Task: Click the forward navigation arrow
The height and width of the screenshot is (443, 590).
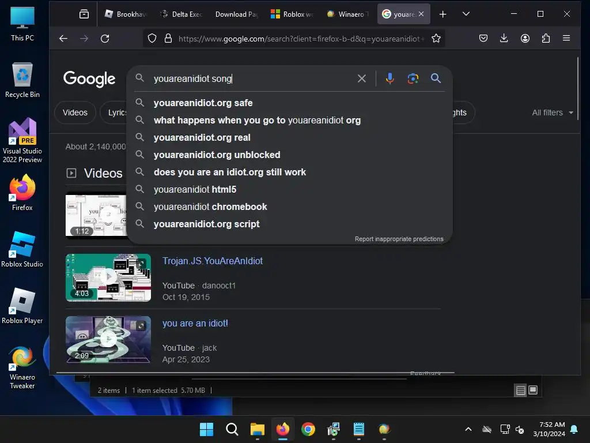Action: coord(84,39)
